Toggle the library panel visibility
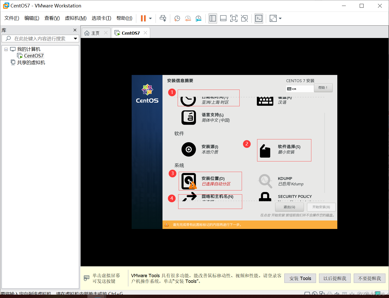This screenshot has height=298, width=389. [x=213, y=18]
